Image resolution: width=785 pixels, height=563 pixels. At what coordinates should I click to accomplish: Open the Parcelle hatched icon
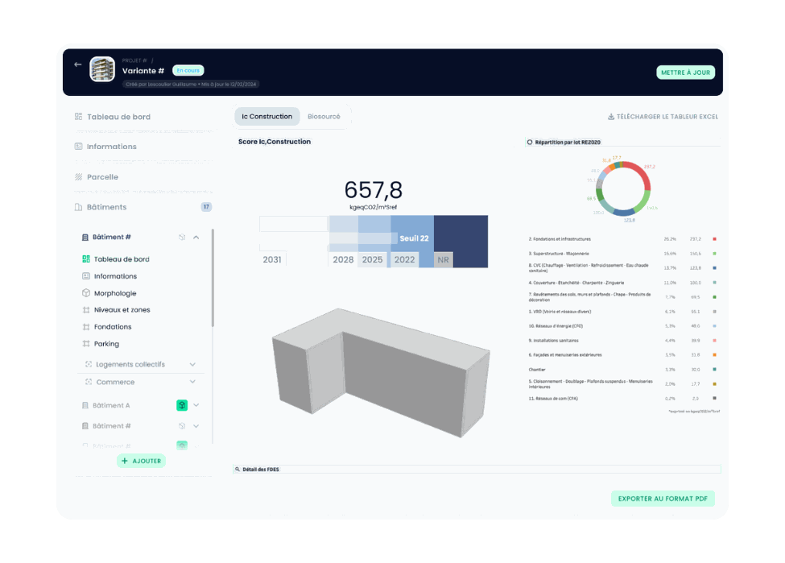click(x=79, y=177)
